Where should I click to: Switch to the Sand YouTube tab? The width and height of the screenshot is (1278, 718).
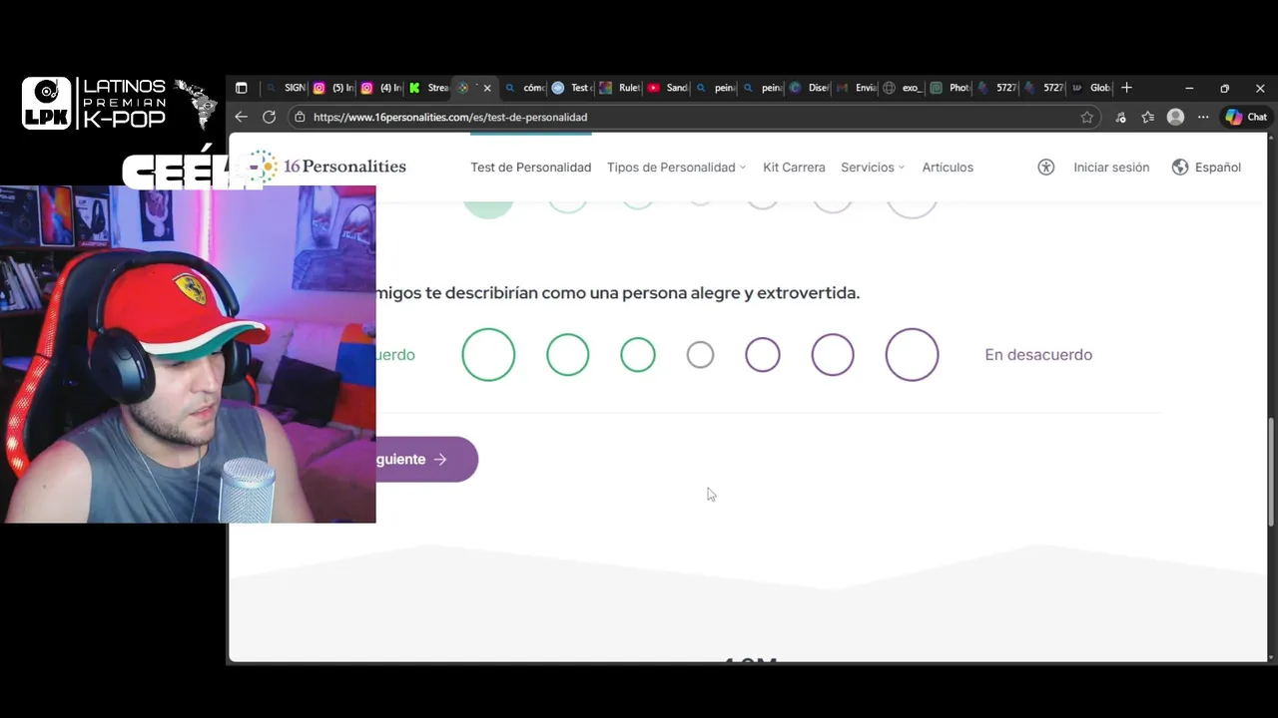668,88
